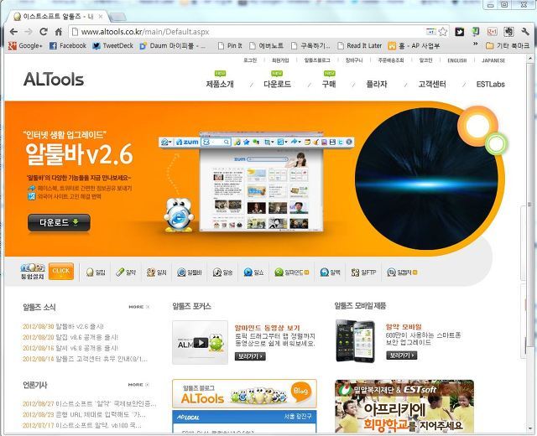This screenshot has height=436, width=537.
Task: Click the ALTools logo
Action: (x=54, y=80)
